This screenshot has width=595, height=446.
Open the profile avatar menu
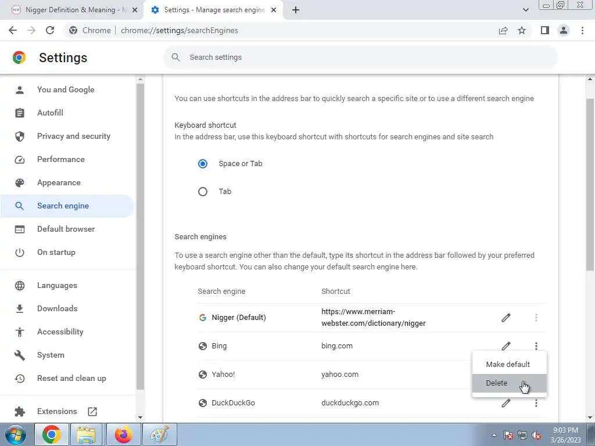(564, 30)
